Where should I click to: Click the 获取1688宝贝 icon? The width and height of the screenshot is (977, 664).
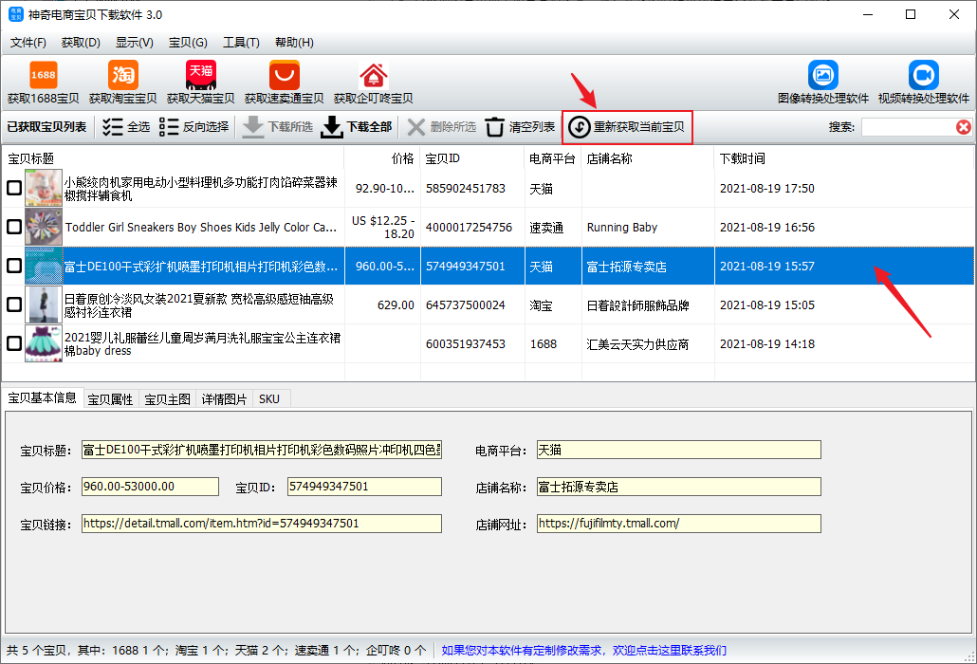click(x=43, y=75)
